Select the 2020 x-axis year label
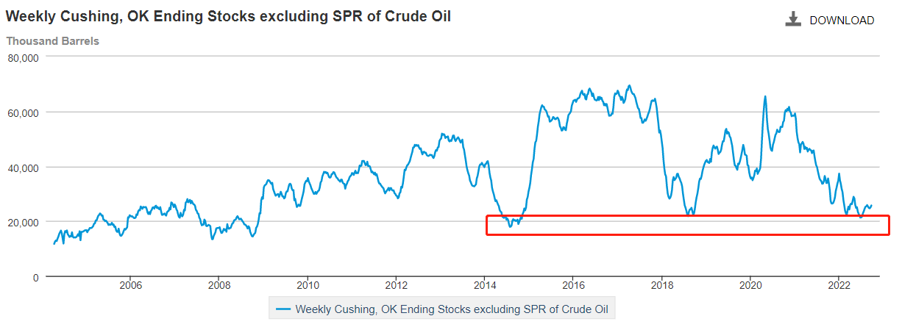This screenshot has height=327, width=902. coord(750,285)
